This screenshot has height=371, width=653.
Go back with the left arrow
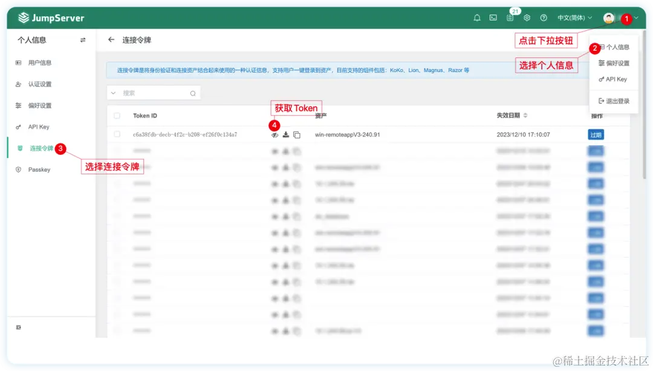[x=111, y=39]
